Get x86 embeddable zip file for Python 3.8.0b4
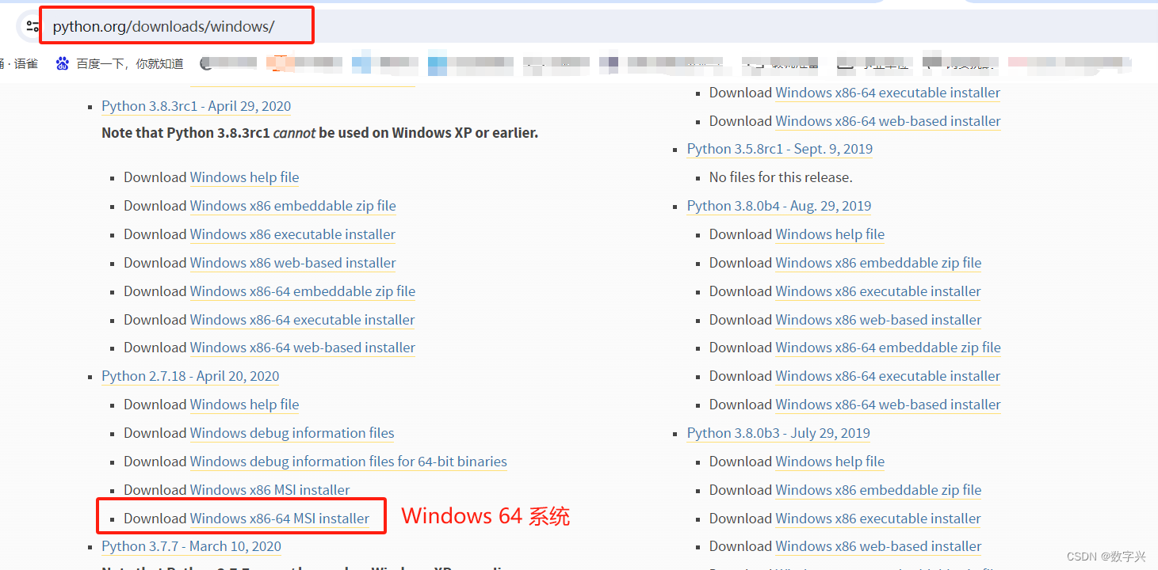Image resolution: width=1158 pixels, height=570 pixels. 879,263
